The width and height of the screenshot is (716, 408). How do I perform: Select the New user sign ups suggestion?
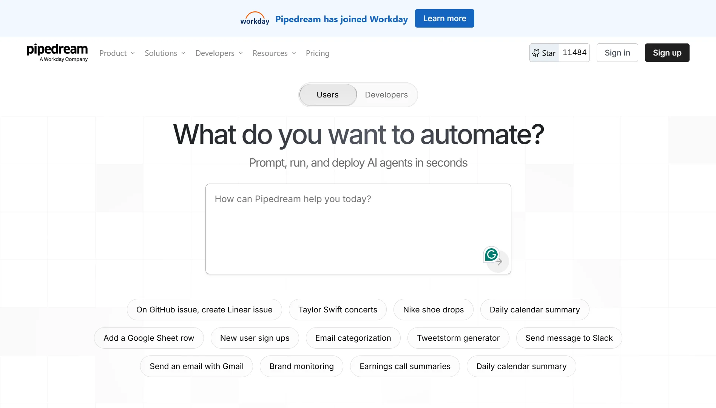tap(255, 338)
